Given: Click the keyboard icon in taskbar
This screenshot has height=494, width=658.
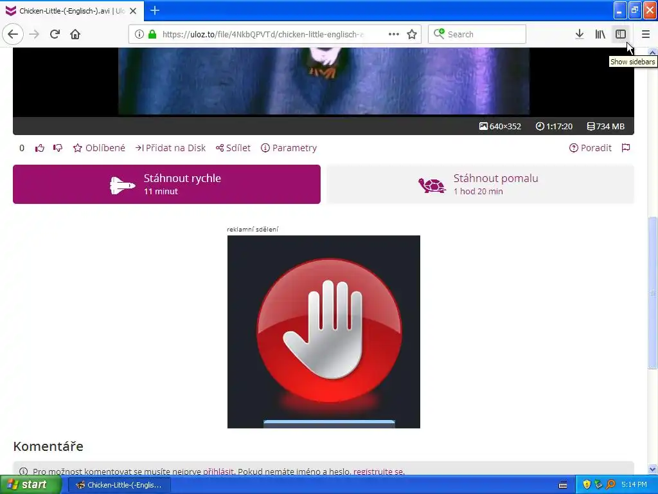Looking at the screenshot, I should 563,485.
